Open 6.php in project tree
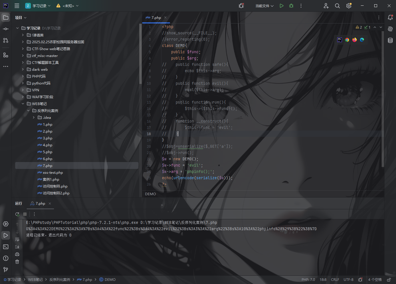Viewport: 396px width, 284px height. click(x=47, y=159)
